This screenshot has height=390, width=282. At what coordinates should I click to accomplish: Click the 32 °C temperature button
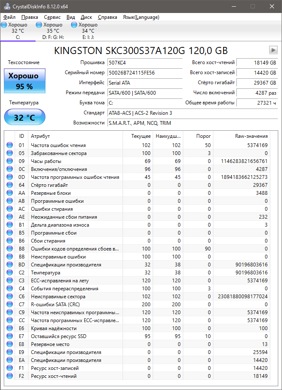coord(25,117)
